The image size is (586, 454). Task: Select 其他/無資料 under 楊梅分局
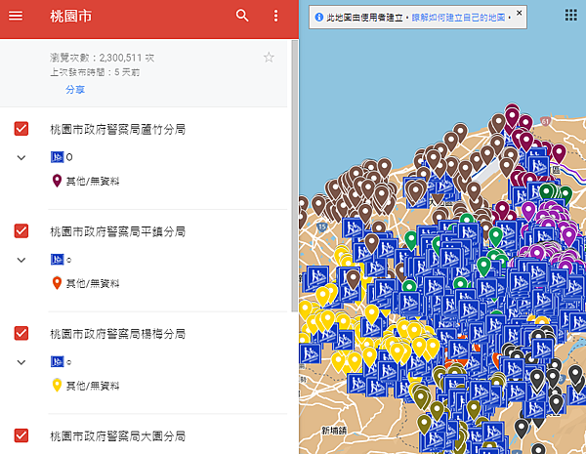click(x=93, y=386)
